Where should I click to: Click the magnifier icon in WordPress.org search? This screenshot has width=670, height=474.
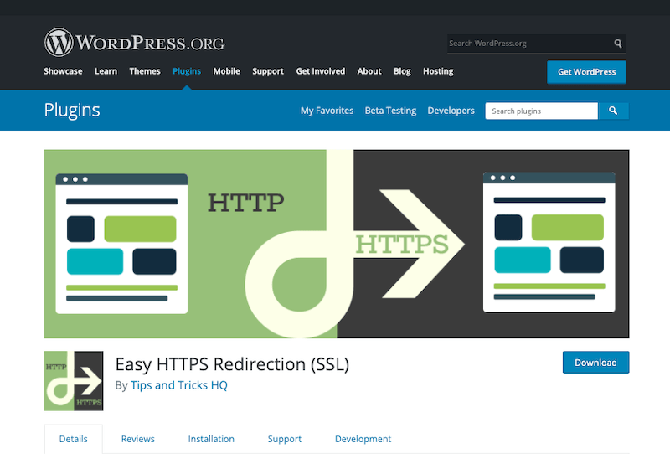[x=618, y=44]
